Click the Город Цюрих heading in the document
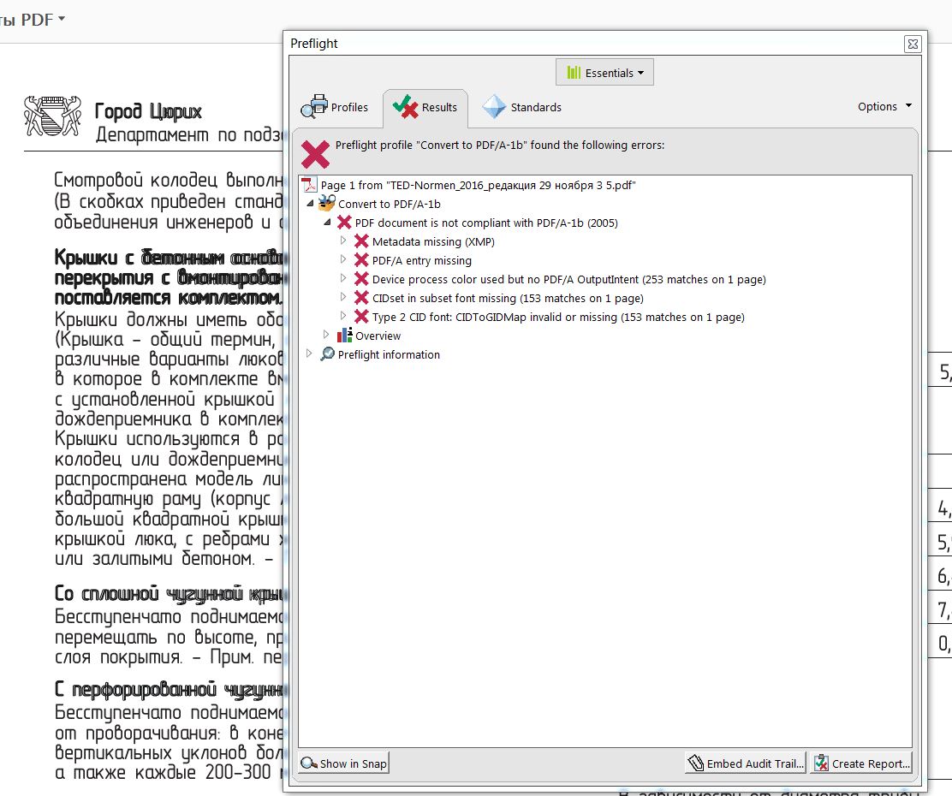This screenshot has height=796, width=952. [x=148, y=111]
